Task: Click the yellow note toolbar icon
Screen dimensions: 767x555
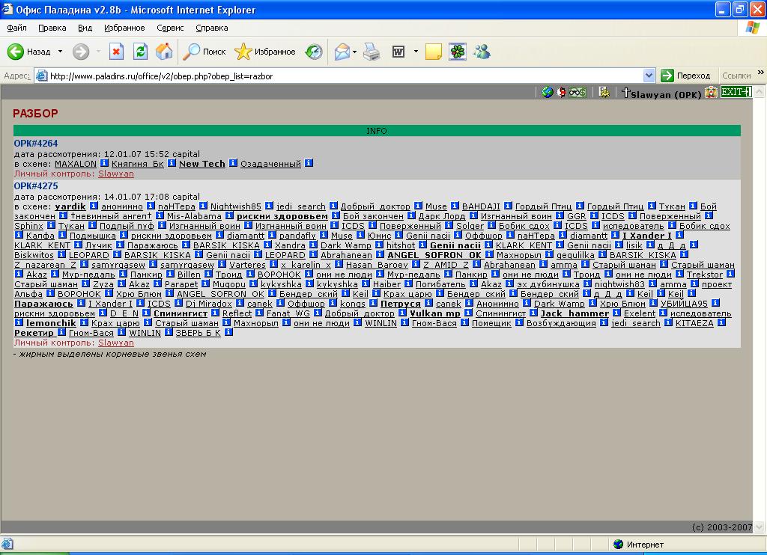Action: click(x=434, y=52)
